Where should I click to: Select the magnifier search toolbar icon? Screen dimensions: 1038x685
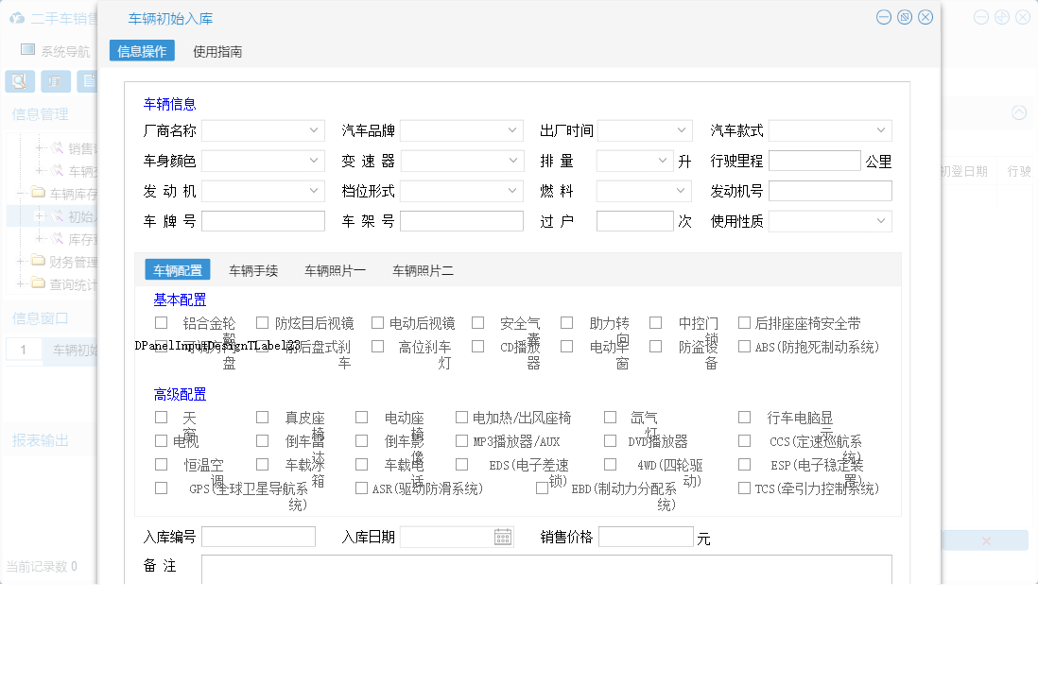point(19,81)
